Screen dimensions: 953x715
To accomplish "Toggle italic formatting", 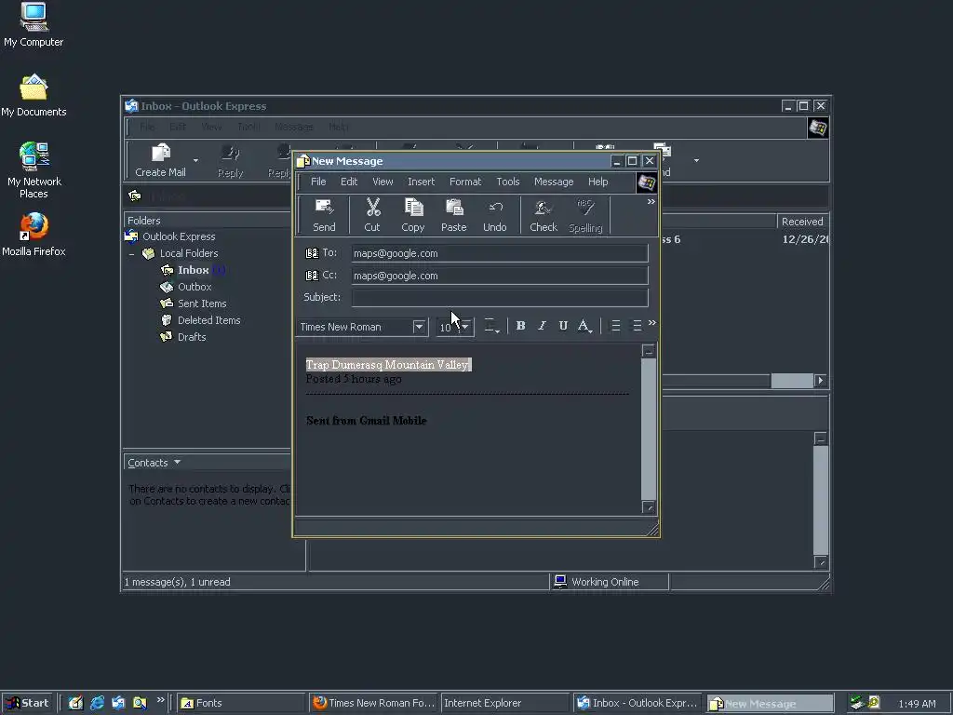I will click(x=543, y=326).
